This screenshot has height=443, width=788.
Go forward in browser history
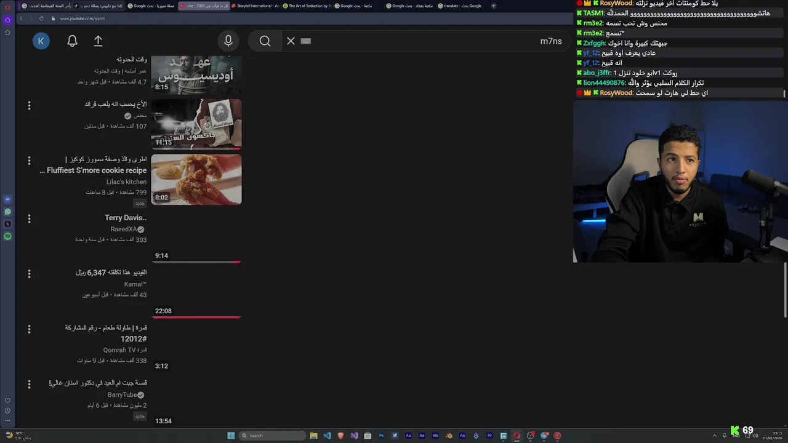[31, 18]
